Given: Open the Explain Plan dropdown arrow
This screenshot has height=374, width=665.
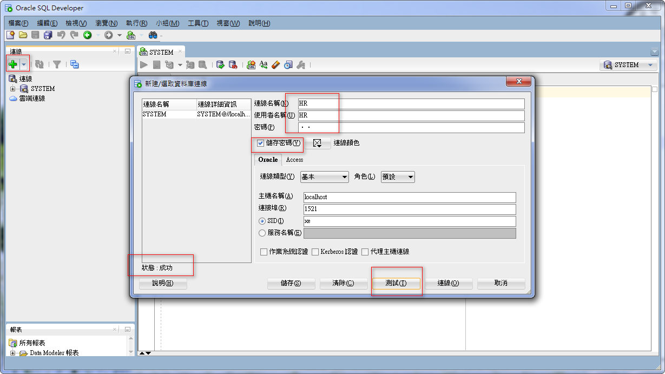Looking at the screenshot, I should pos(180,65).
